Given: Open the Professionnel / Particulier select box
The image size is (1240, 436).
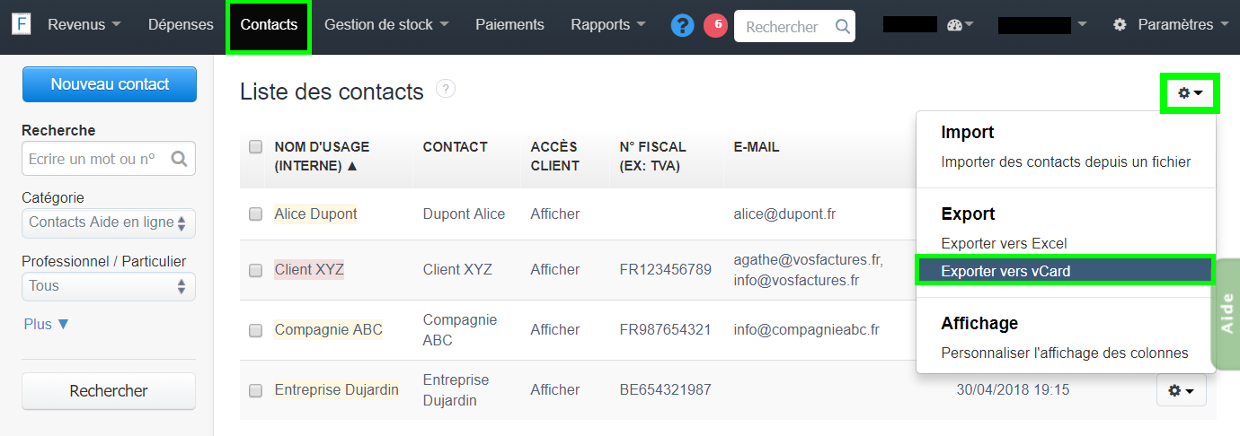Looking at the screenshot, I should (109, 286).
